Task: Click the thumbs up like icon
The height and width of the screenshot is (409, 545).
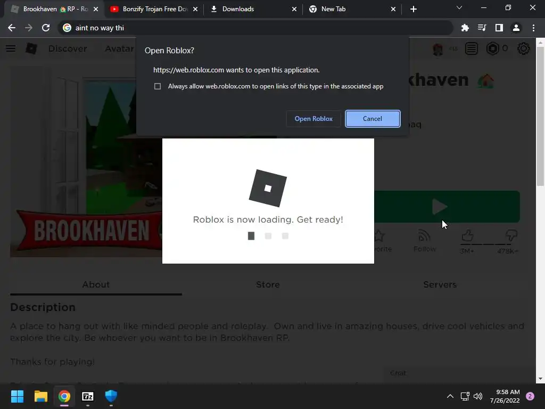Action: [467, 236]
